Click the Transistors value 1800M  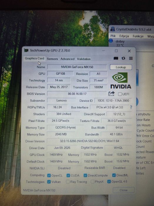tap(98, 87)
